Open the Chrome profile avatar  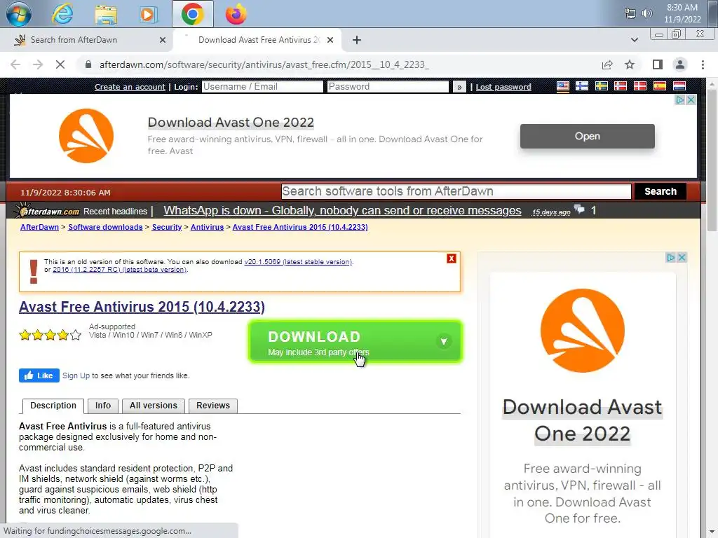[x=680, y=64]
